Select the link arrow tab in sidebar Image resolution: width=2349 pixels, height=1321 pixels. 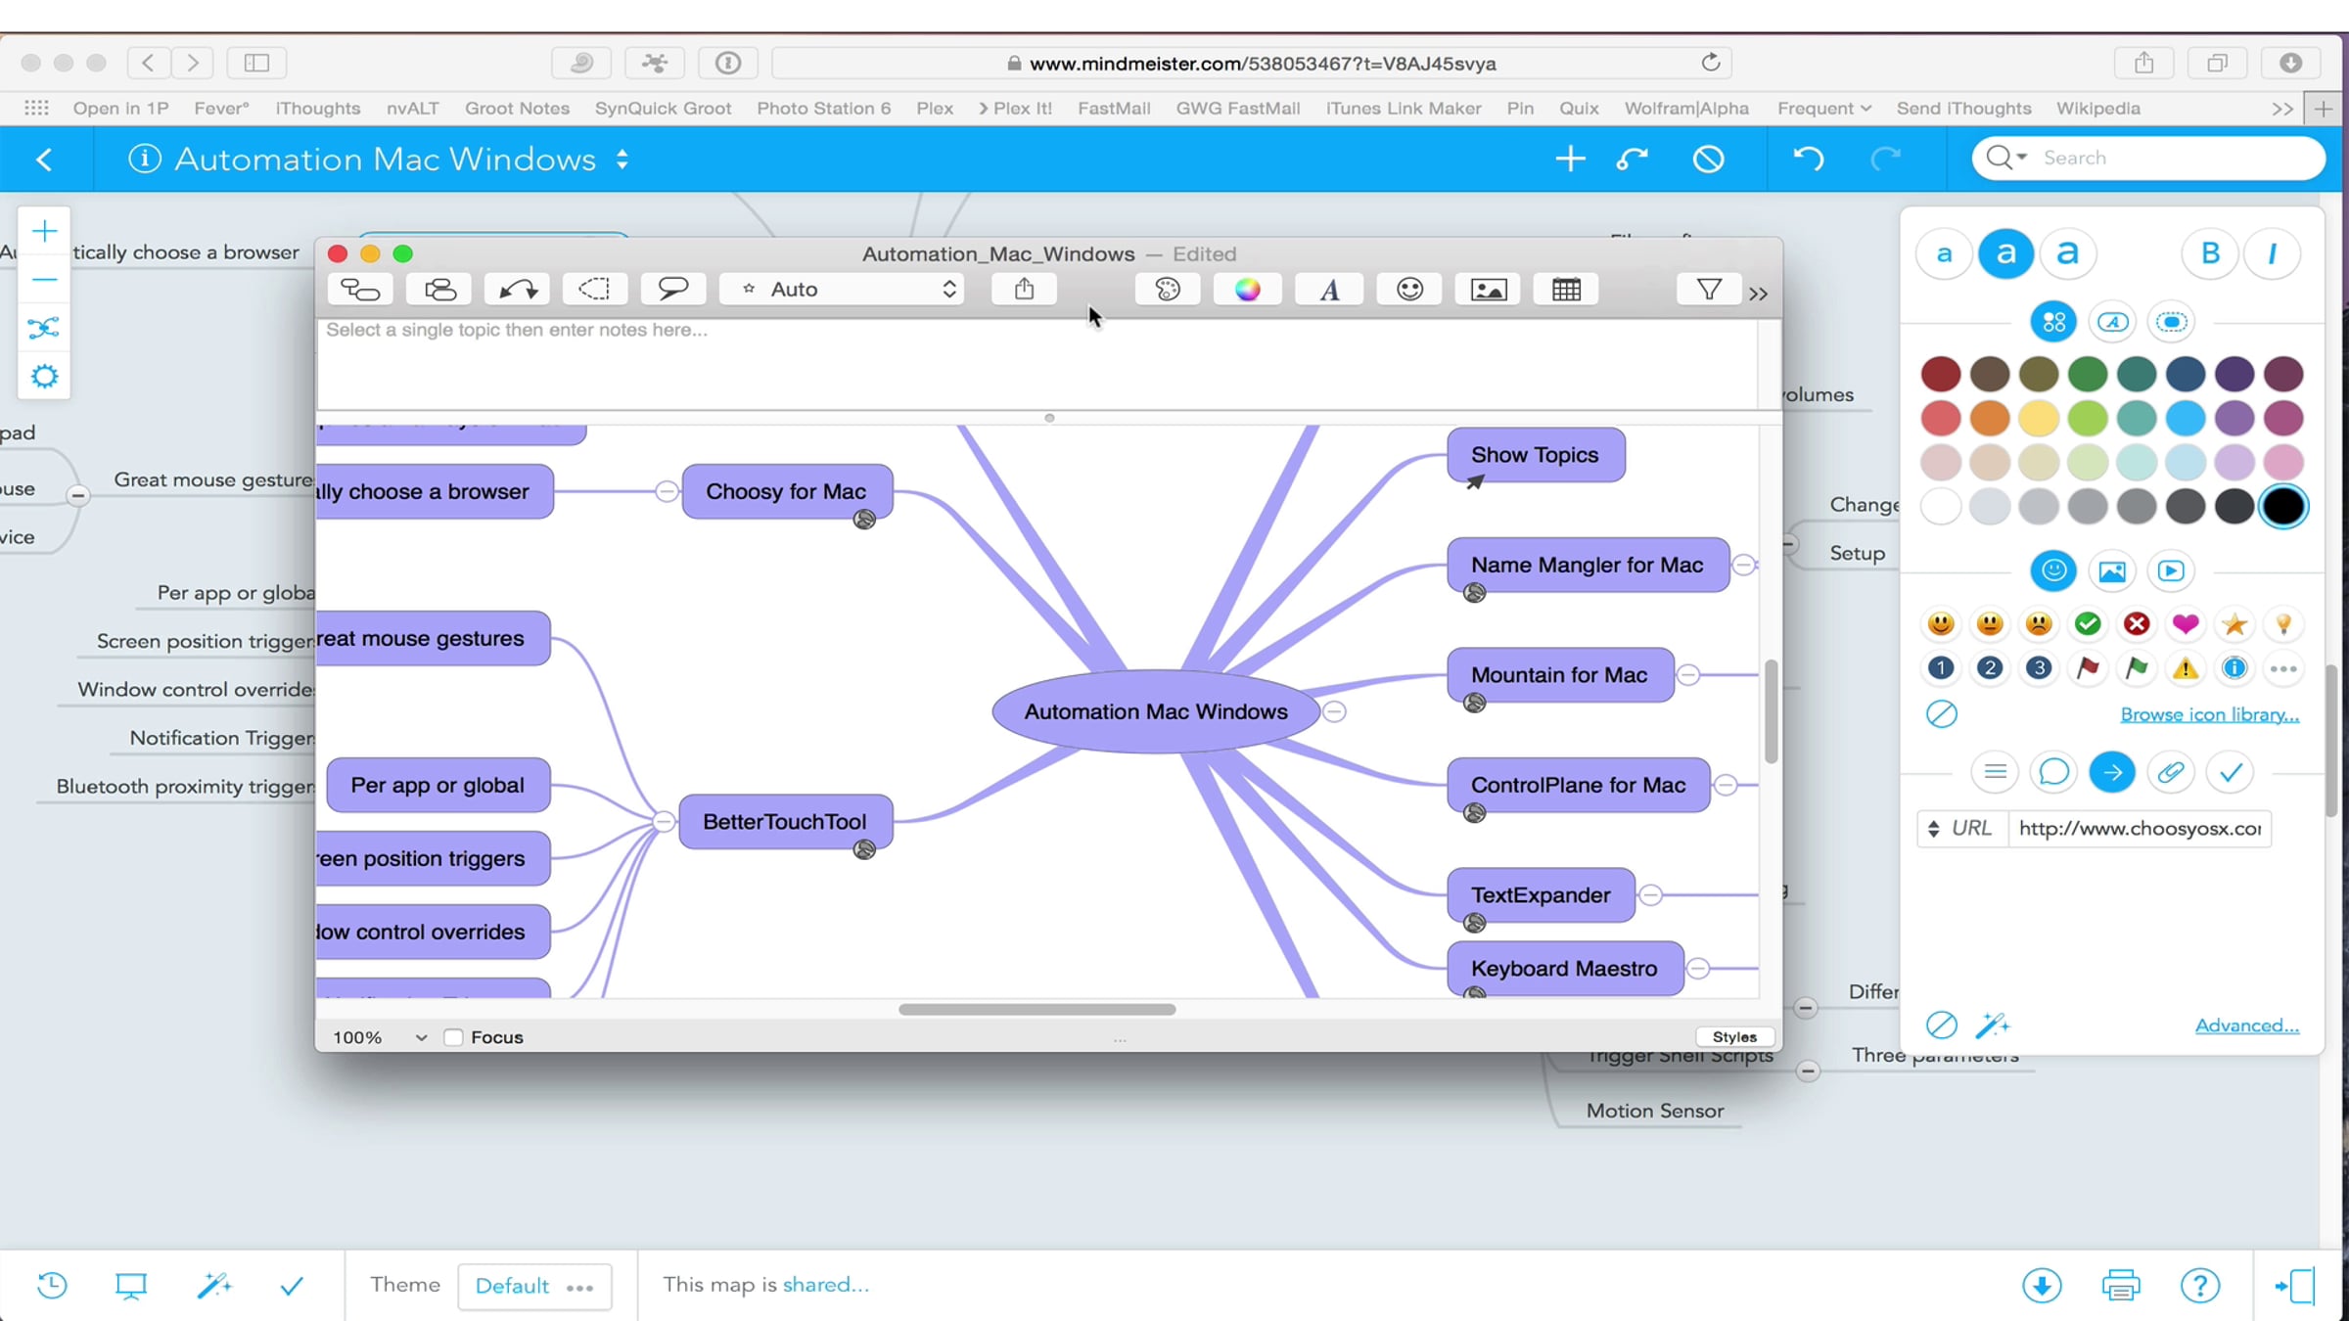tap(2112, 773)
